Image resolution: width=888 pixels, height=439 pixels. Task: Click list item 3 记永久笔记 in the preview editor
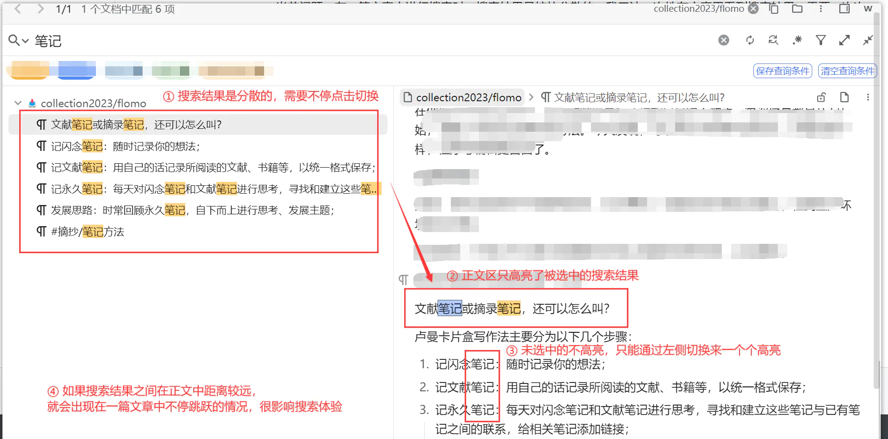coord(648,419)
